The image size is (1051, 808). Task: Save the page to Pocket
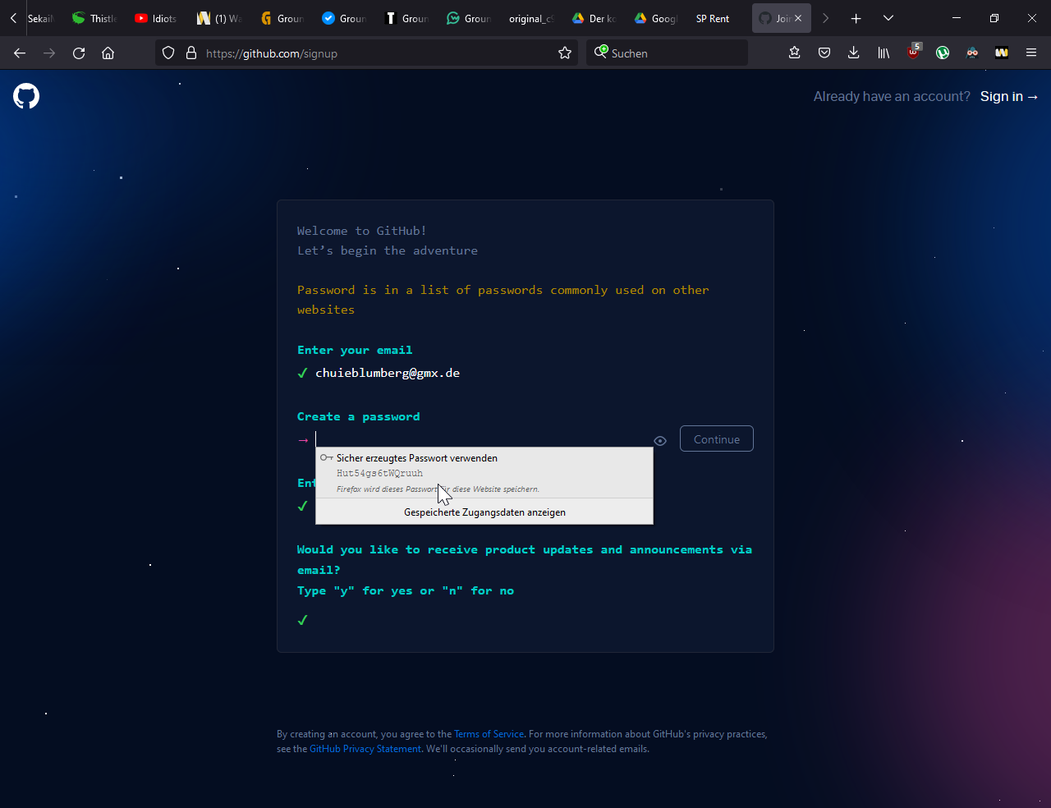click(x=824, y=53)
